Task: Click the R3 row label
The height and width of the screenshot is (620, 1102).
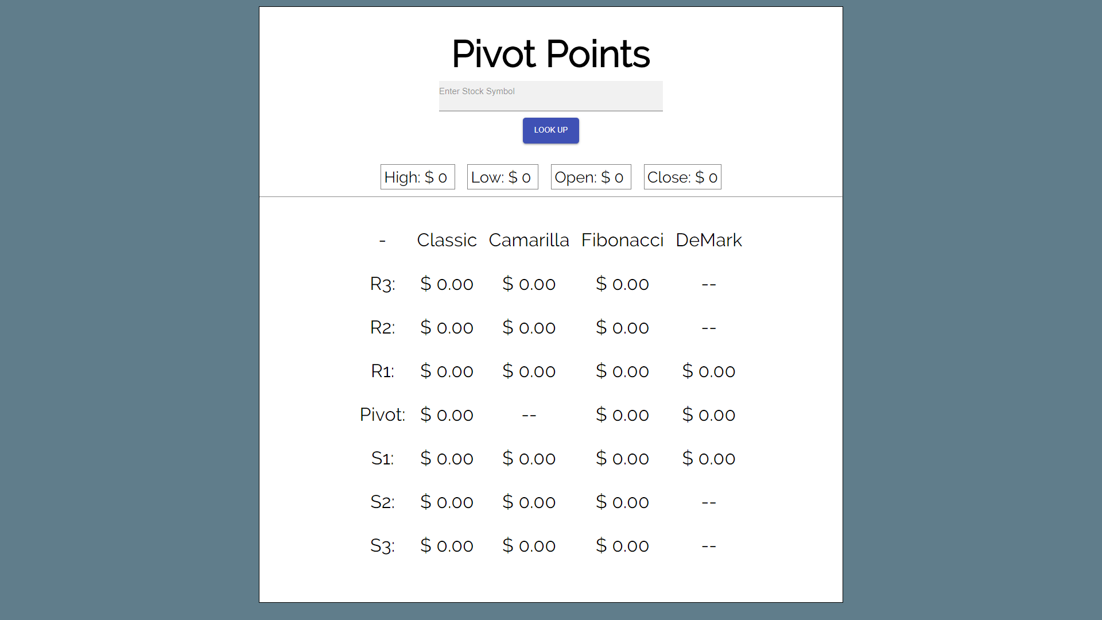Action: coord(382,284)
